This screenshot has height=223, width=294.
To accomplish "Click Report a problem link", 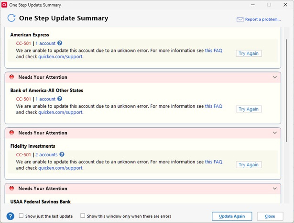I will pyautogui.click(x=263, y=20).
